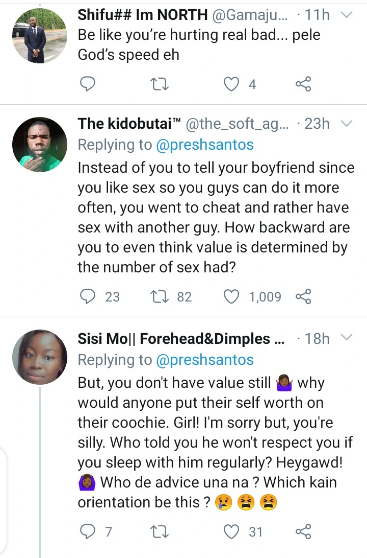
Task: Reply to Sisi Mo's tweet
Action: click(x=89, y=532)
